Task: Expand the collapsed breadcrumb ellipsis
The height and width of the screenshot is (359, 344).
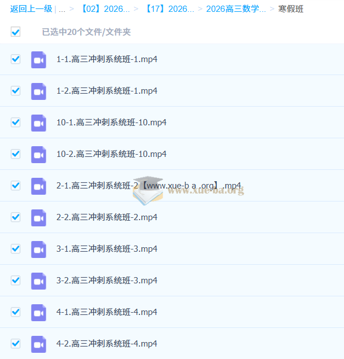Action: tap(62, 9)
